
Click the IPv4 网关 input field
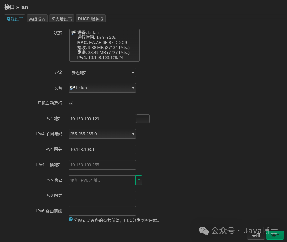102,149
